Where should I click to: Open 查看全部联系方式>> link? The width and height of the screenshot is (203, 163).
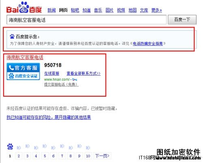tap(84, 73)
